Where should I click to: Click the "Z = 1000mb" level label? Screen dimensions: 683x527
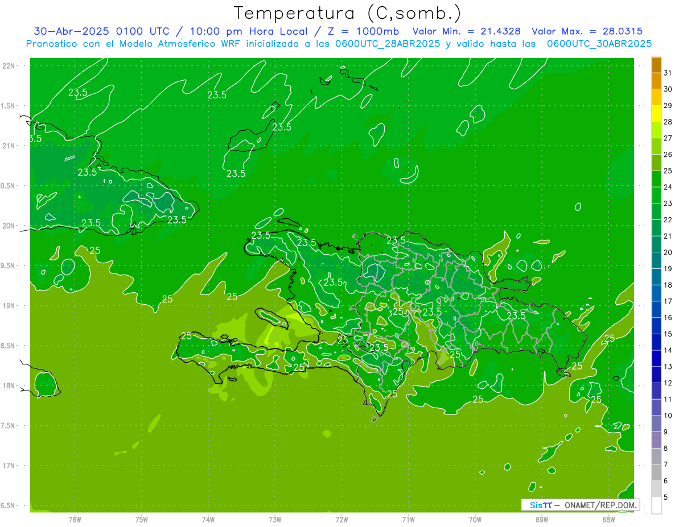click(363, 31)
